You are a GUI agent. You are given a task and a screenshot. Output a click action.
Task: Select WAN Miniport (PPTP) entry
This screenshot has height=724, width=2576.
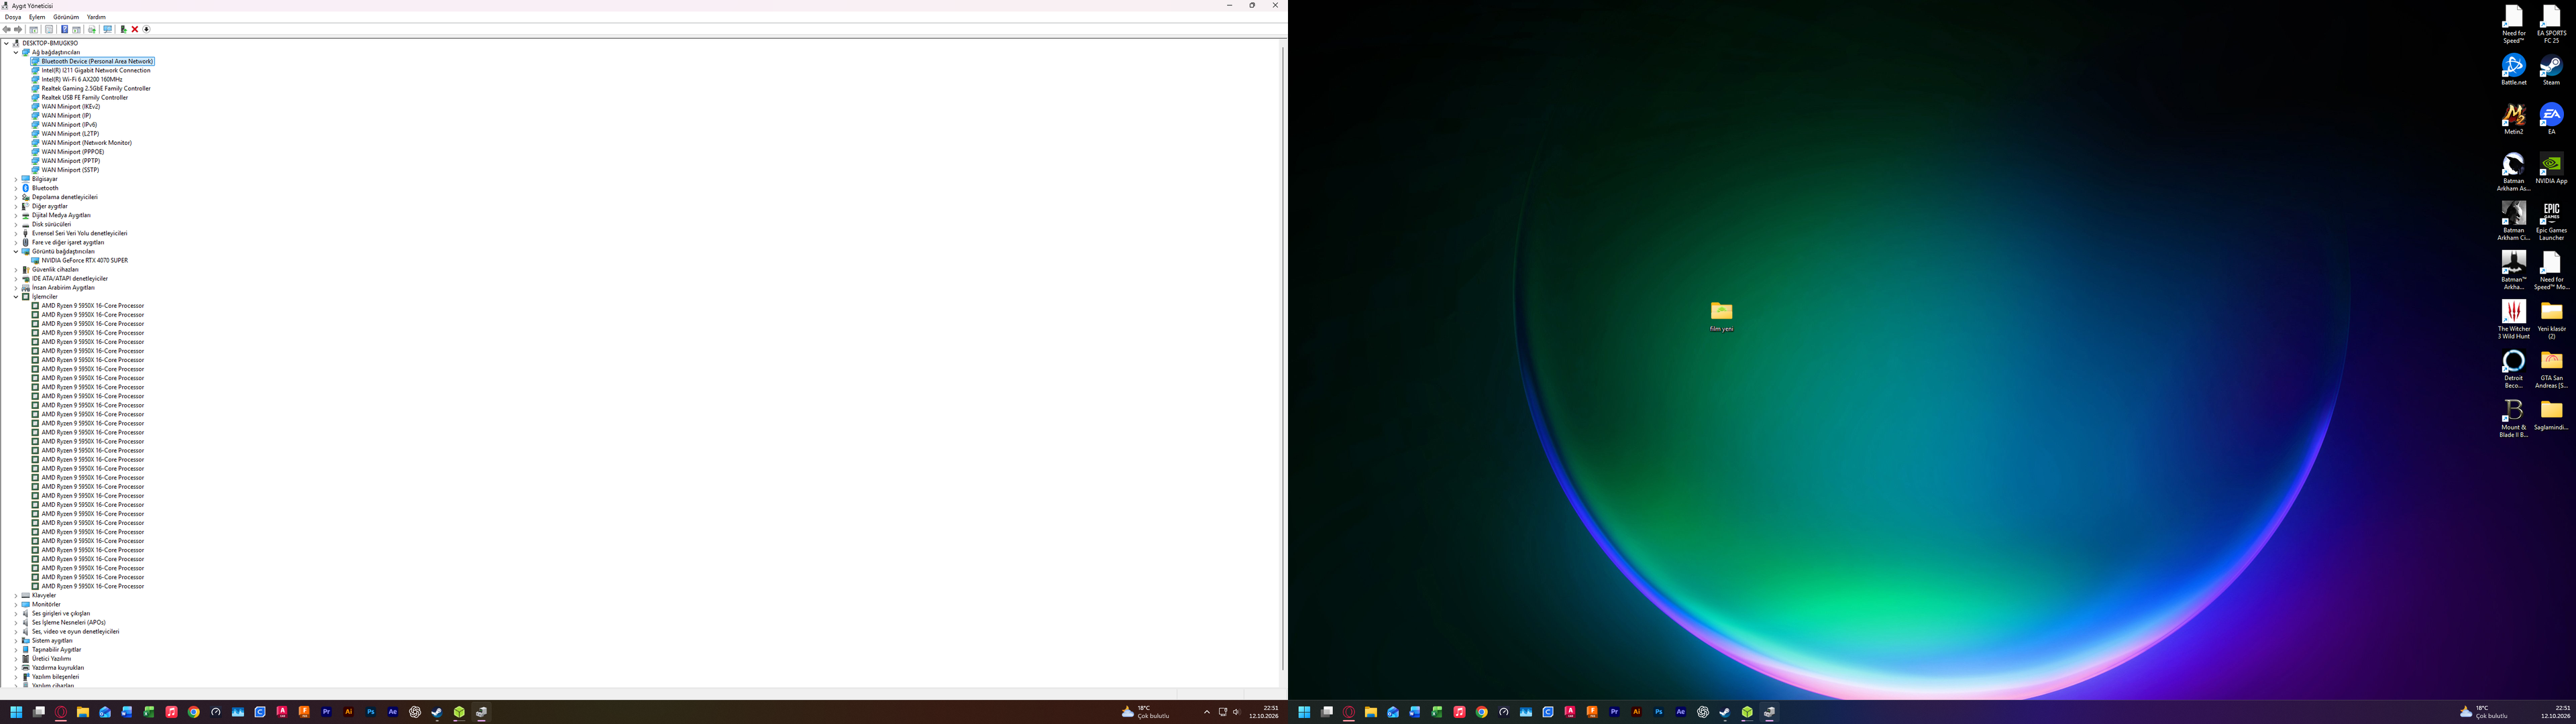[71, 161]
